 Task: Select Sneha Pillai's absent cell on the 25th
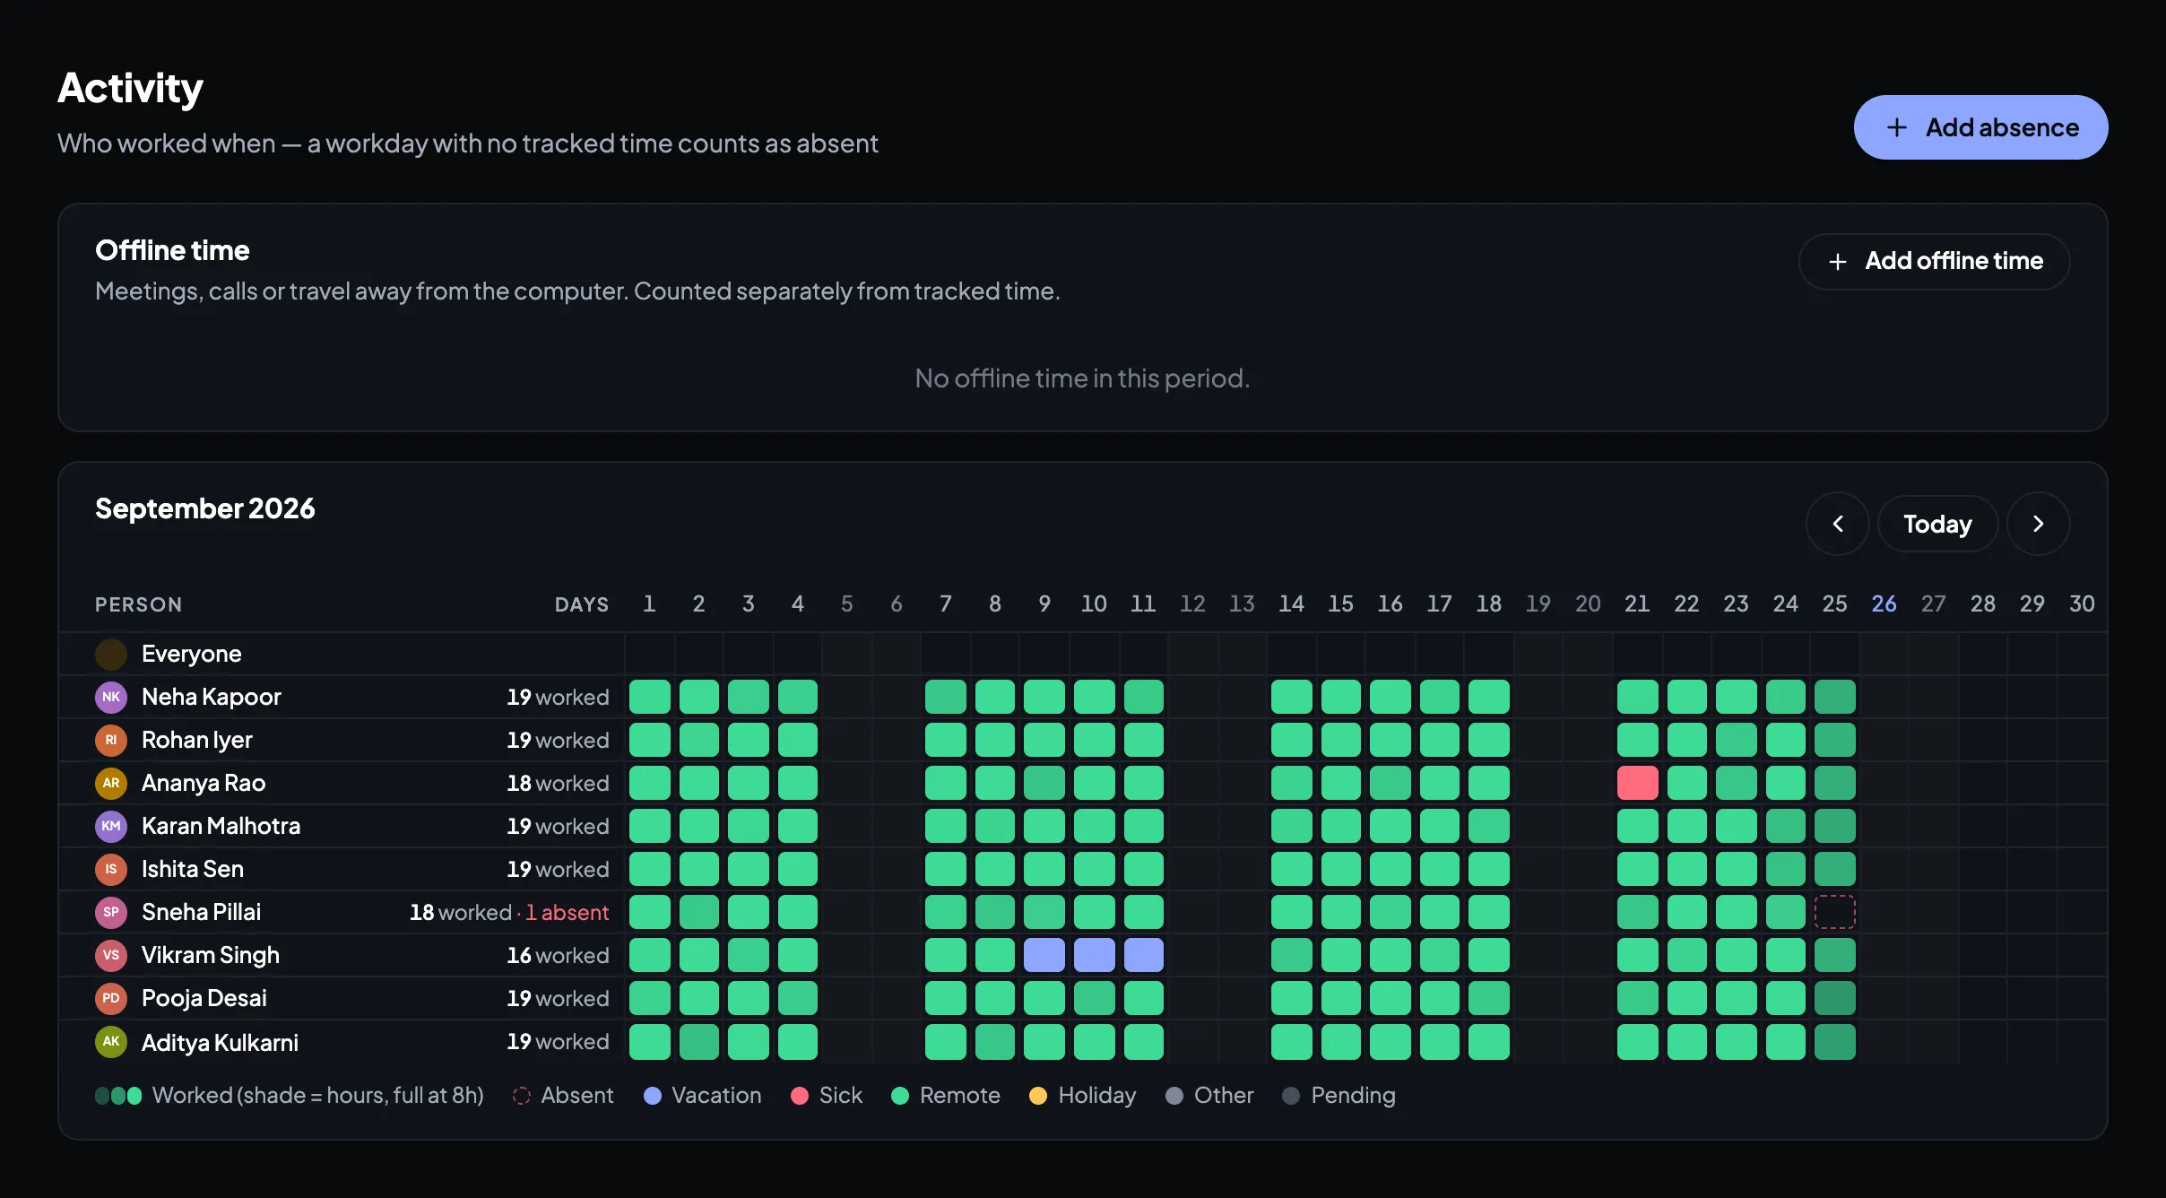click(x=1834, y=912)
